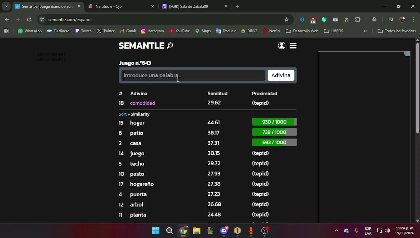Open the tab search dropdown
Viewport: 420px width, 238px height.
6,6
